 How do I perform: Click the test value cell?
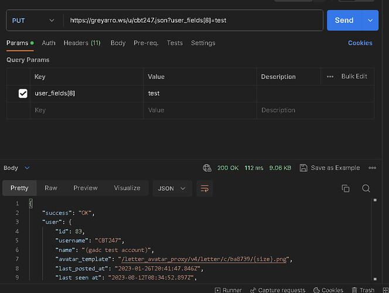click(x=200, y=94)
